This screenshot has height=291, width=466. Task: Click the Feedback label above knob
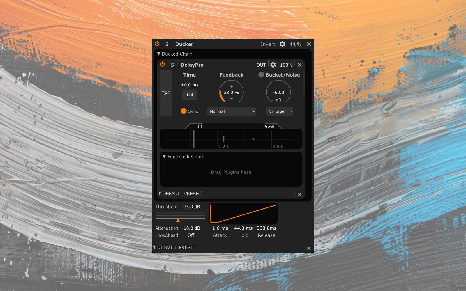[x=232, y=75]
